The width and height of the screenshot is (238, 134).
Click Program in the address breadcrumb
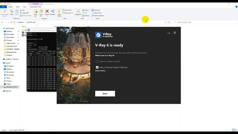point(21,22)
